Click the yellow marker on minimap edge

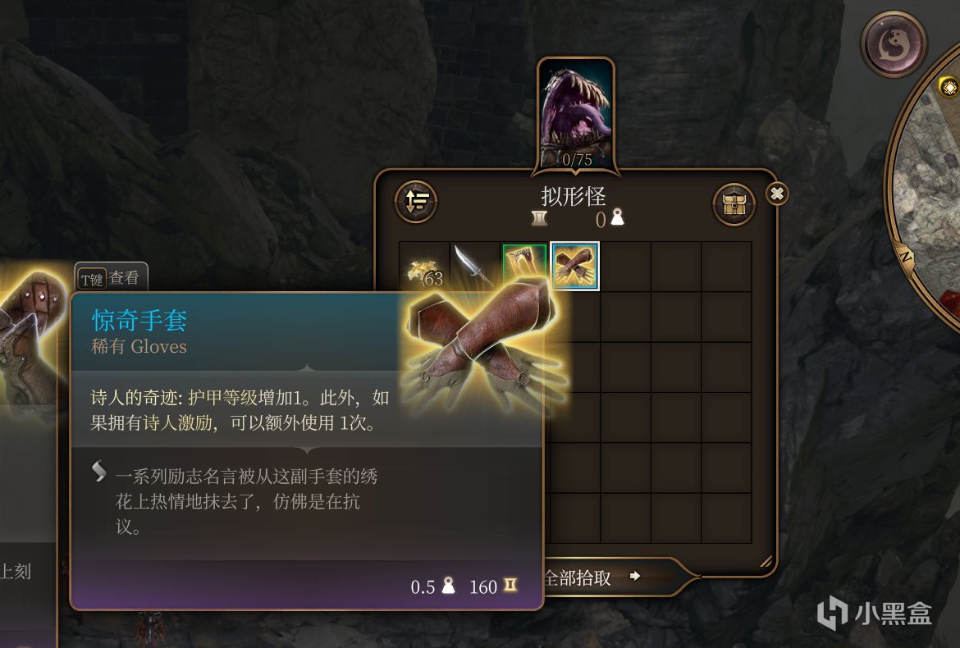point(949,88)
